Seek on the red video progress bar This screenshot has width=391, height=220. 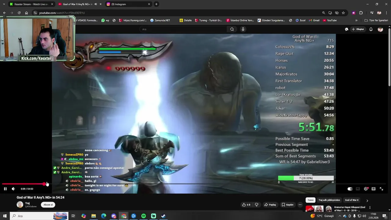click(23, 184)
